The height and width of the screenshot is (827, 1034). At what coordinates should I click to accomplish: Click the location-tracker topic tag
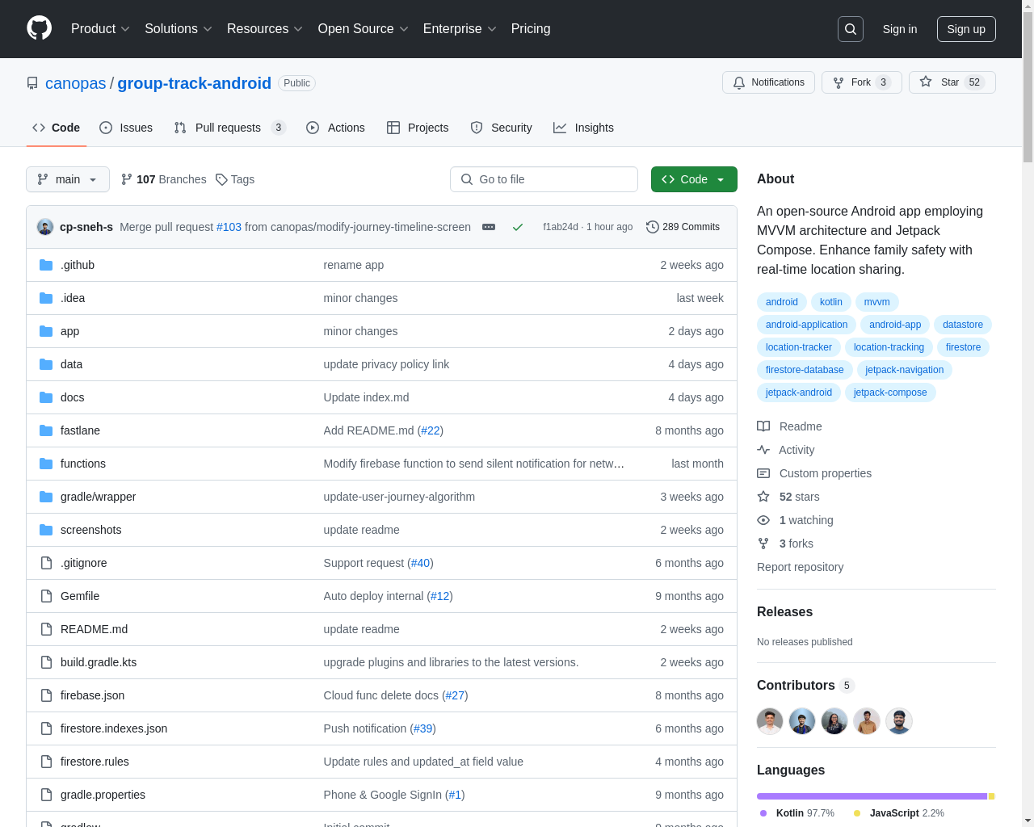click(x=799, y=347)
